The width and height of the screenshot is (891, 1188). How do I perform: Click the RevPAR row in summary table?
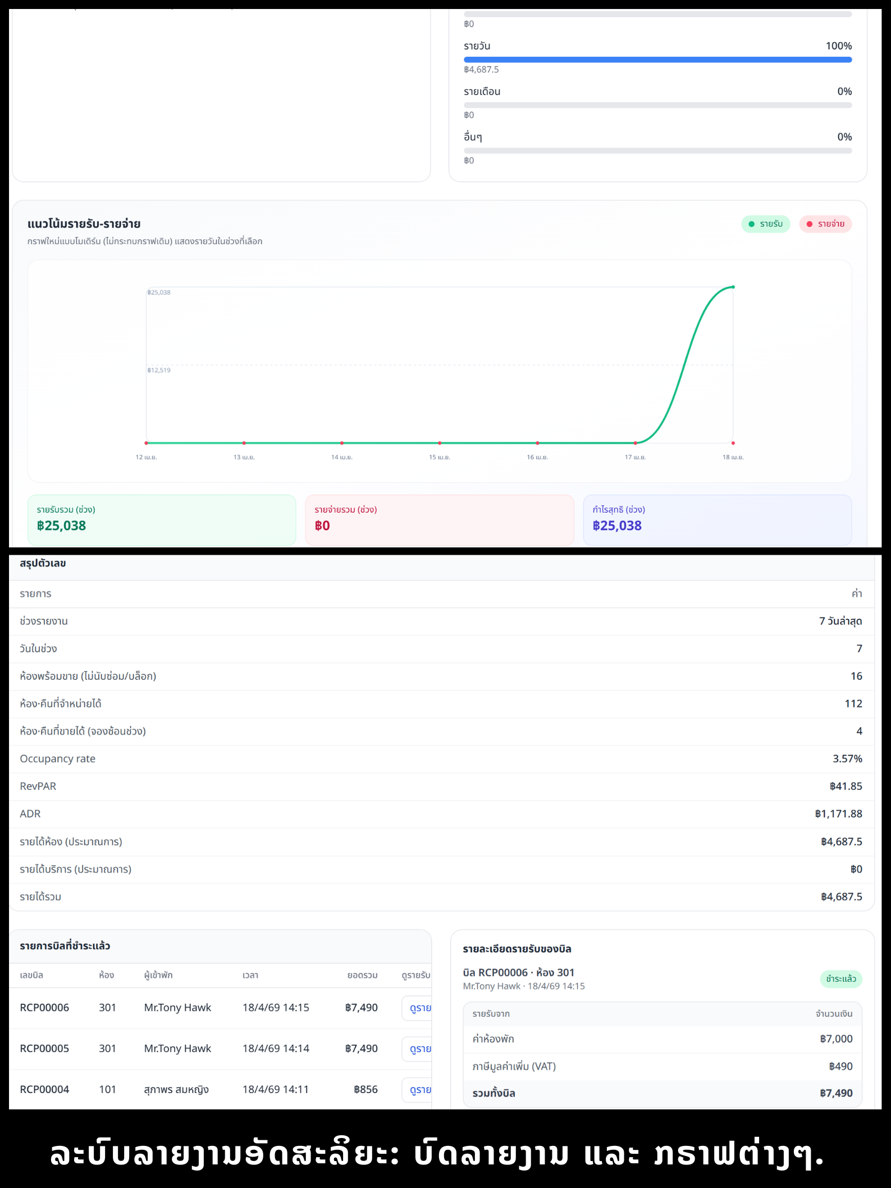[441, 787]
